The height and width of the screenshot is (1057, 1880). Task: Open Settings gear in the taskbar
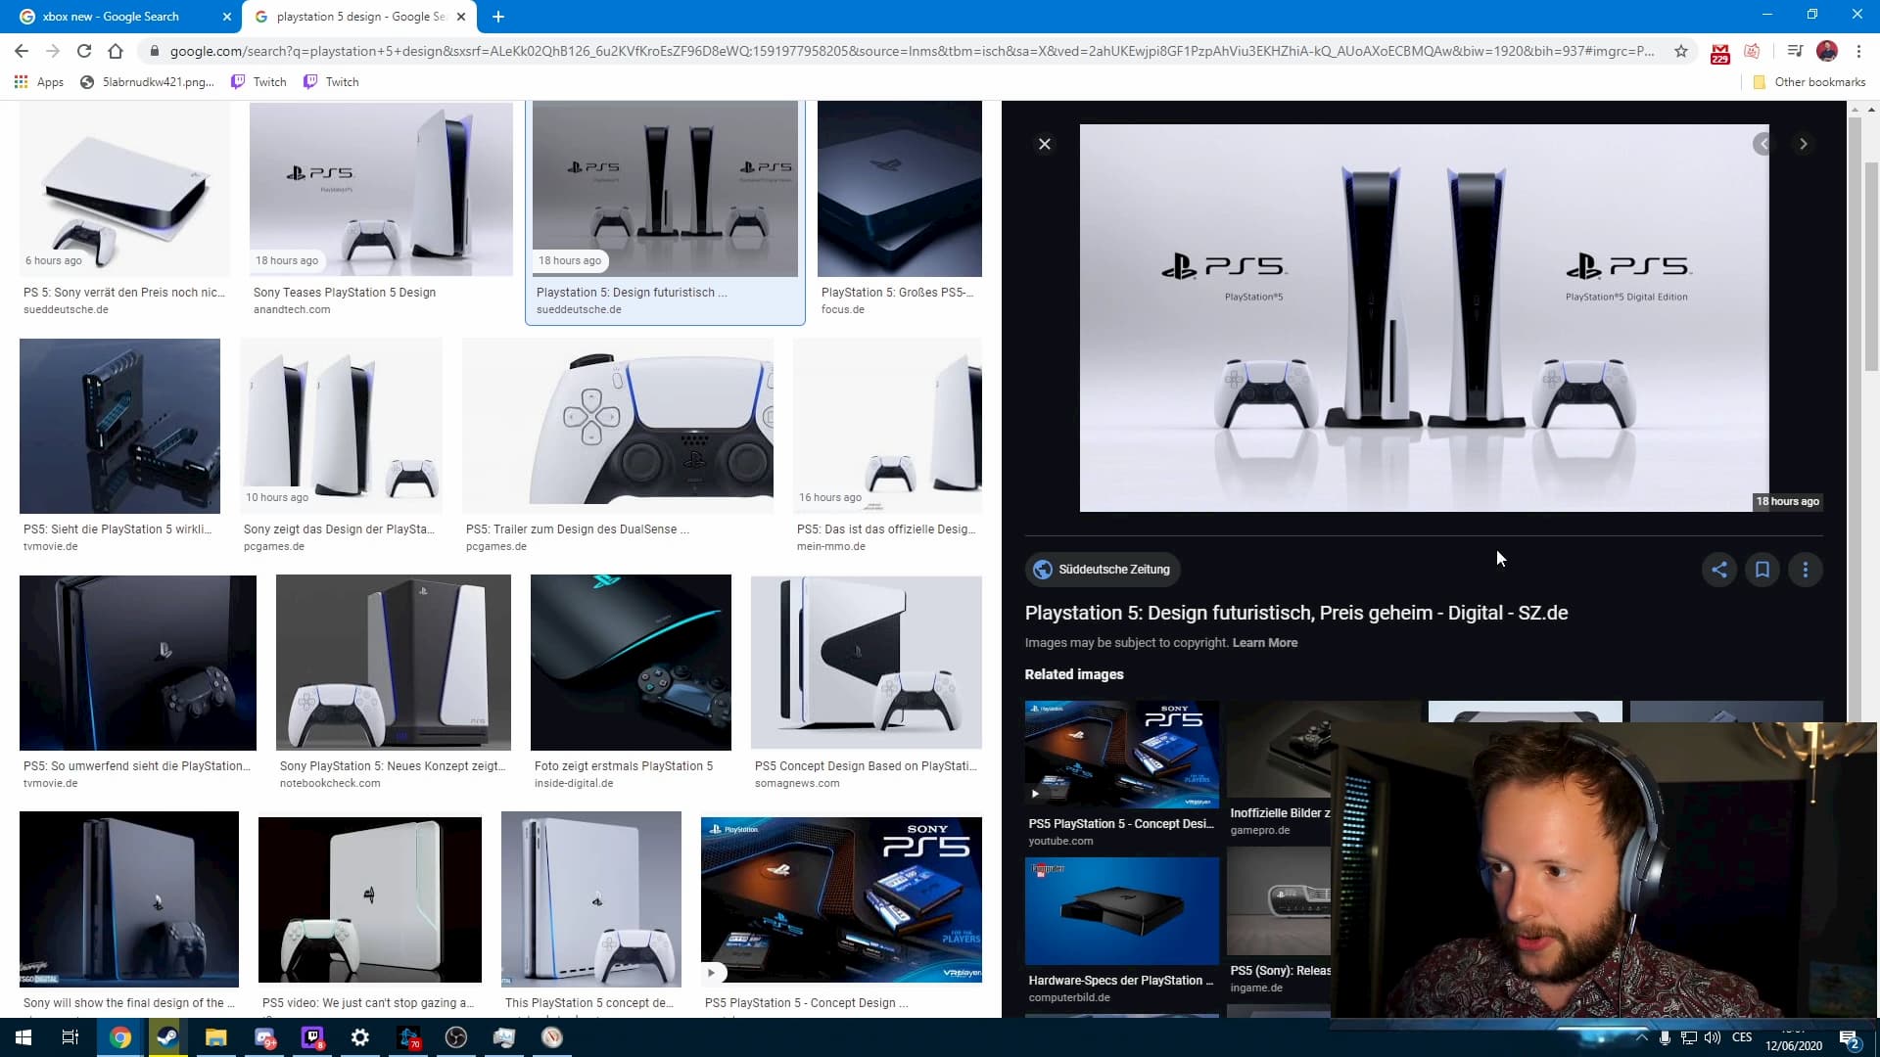click(x=360, y=1037)
